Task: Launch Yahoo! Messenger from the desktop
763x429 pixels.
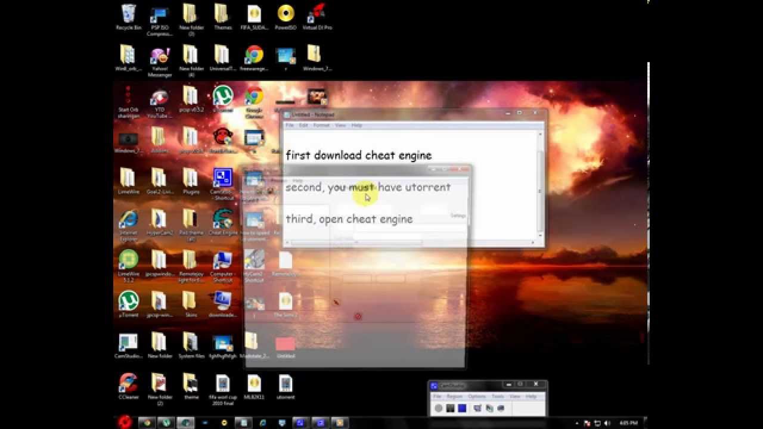Action: pos(159,61)
